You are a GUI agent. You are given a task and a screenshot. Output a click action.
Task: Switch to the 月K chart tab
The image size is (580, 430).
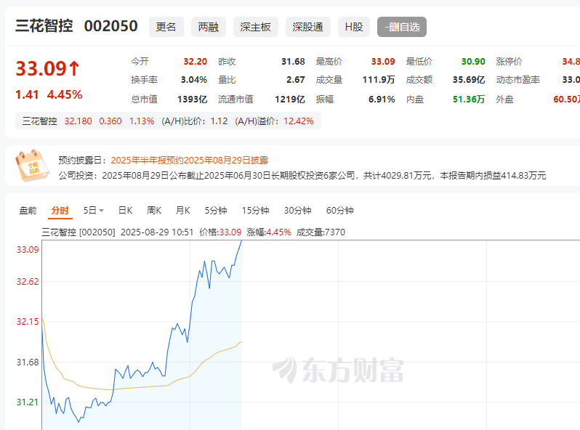coord(182,211)
